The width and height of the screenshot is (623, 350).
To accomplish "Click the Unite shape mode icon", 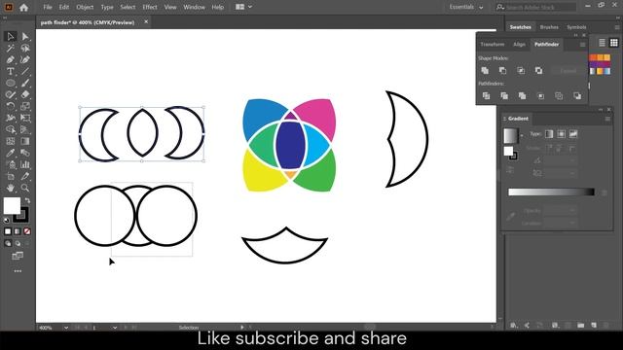I will click(x=485, y=71).
